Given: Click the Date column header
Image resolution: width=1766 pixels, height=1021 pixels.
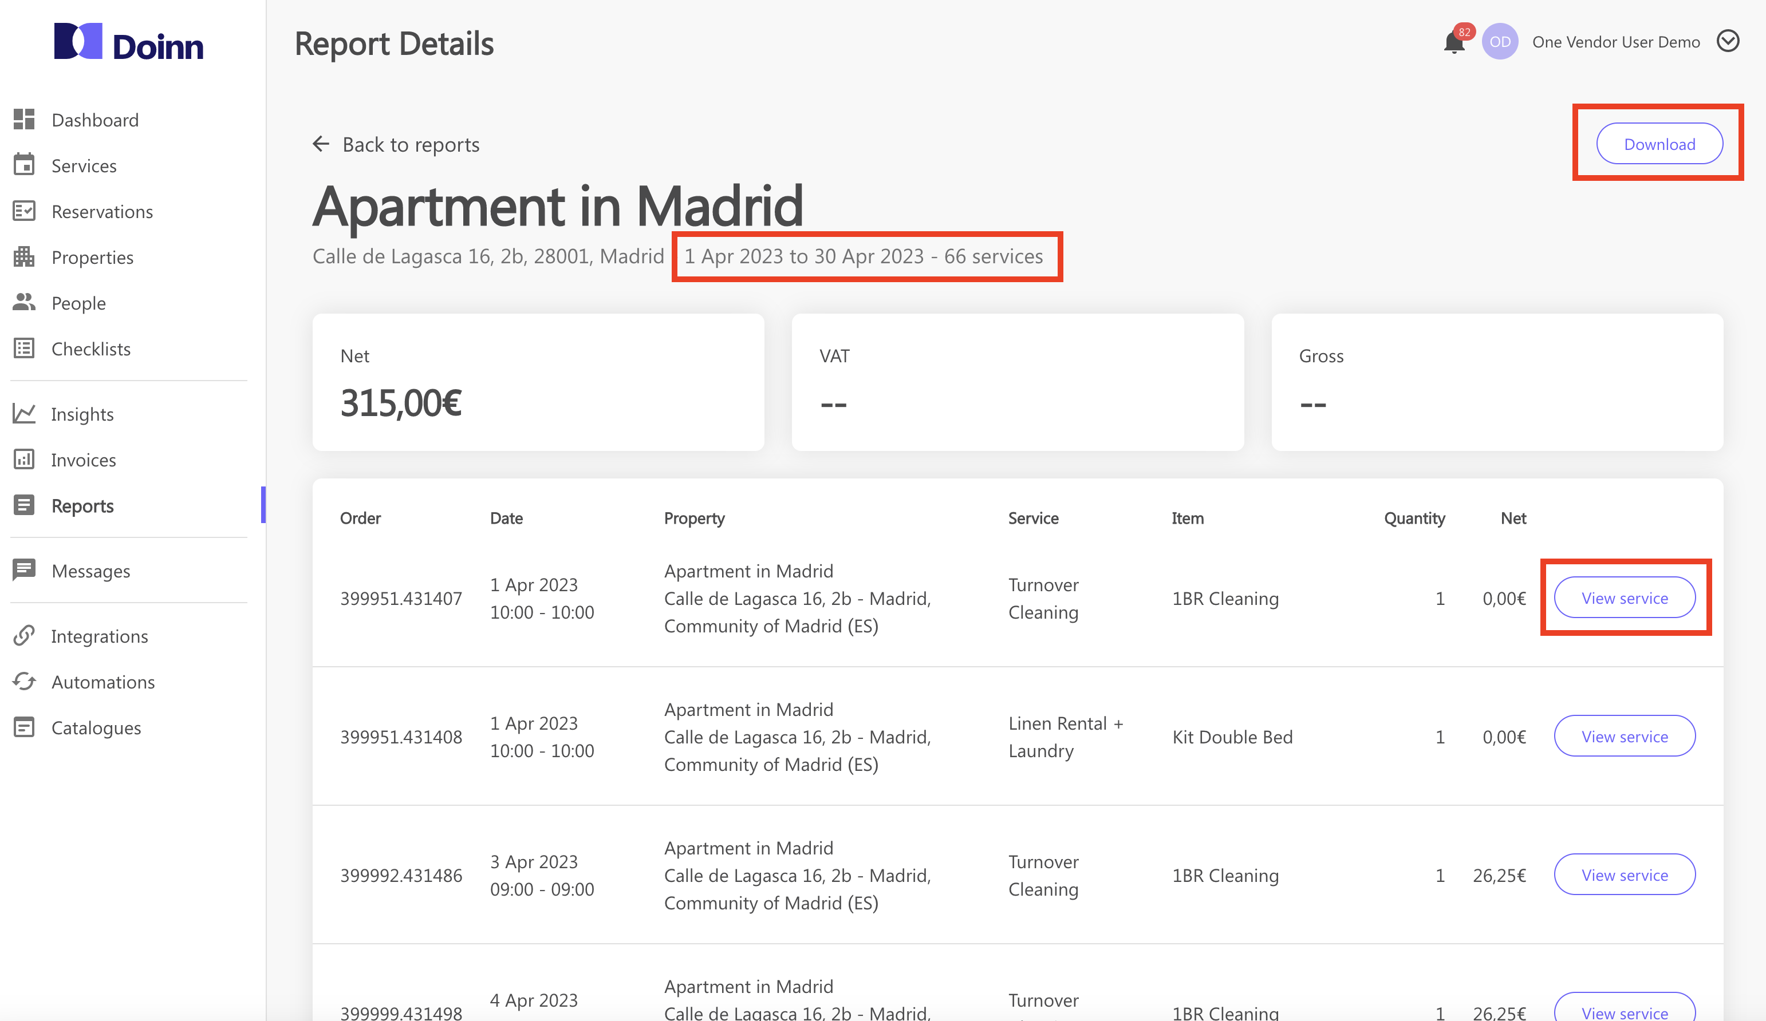Looking at the screenshot, I should point(506,518).
